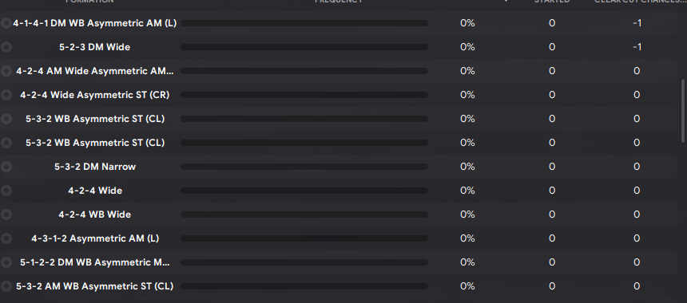Image resolution: width=687 pixels, height=303 pixels.
Task: Sort by the Clear Cut Chances column header
Action: point(639,2)
